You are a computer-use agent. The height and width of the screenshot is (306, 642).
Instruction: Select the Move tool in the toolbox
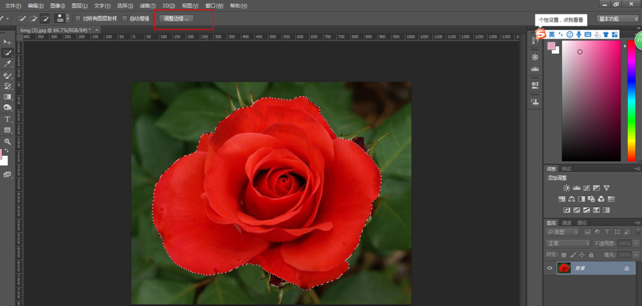pyautogui.click(x=8, y=42)
